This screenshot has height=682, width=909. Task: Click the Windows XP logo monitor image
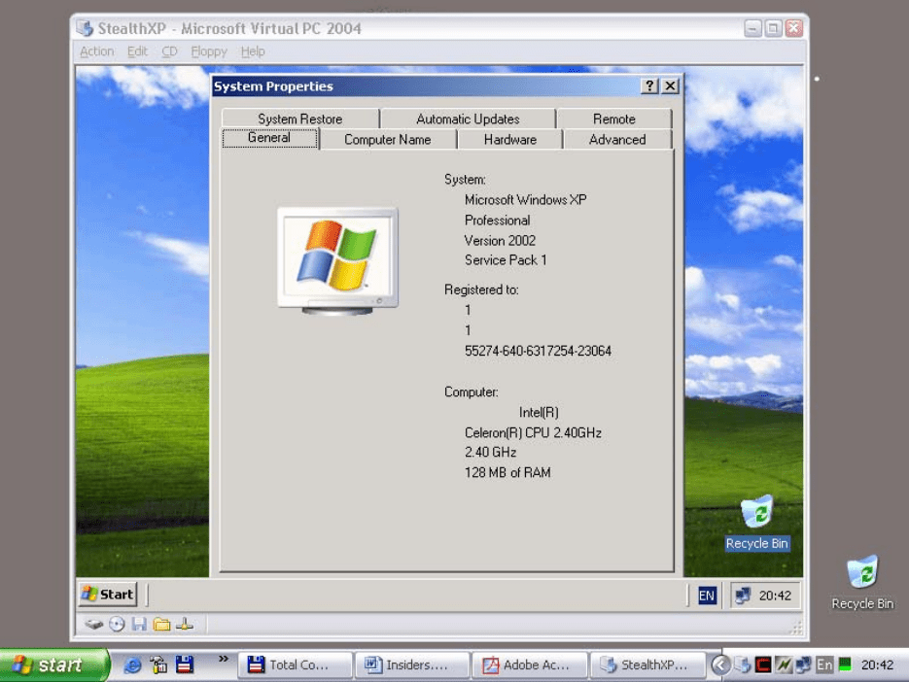pos(338,260)
